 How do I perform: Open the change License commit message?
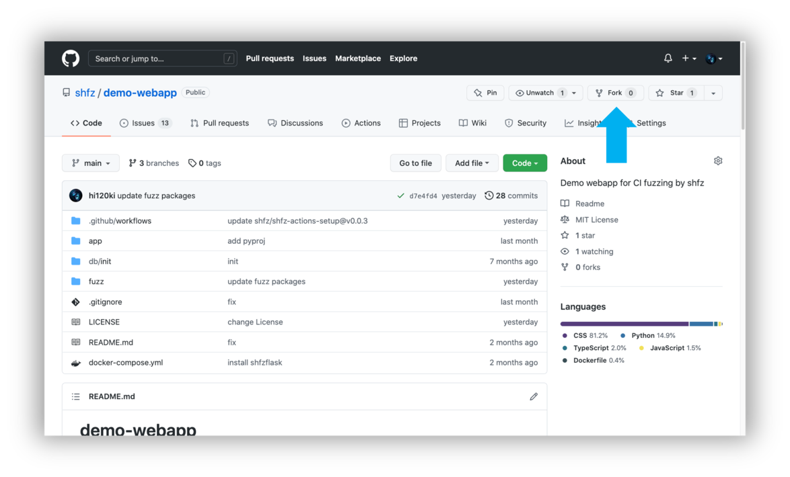255,322
